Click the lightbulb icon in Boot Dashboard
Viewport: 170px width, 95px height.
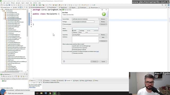tap(18, 77)
